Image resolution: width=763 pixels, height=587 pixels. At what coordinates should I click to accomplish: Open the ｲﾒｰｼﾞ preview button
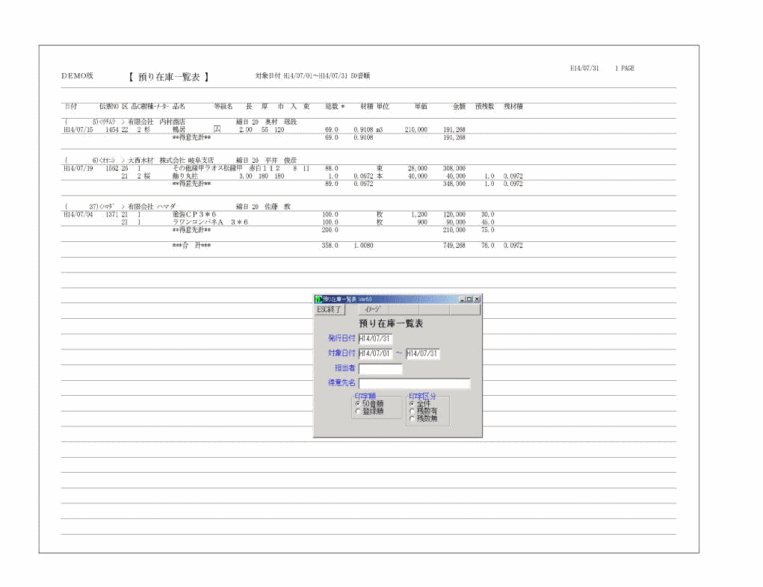[x=372, y=309]
